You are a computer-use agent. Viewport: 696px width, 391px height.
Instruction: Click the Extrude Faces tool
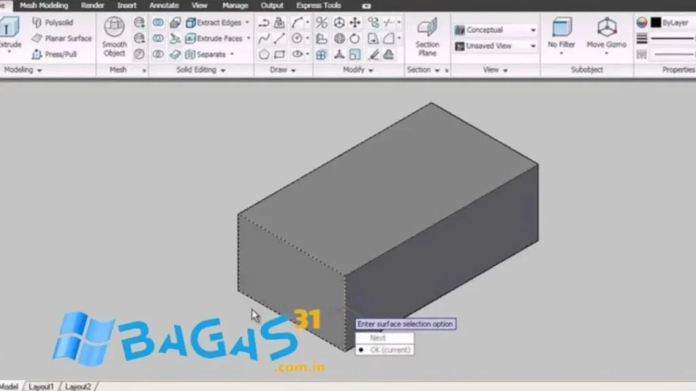click(214, 39)
